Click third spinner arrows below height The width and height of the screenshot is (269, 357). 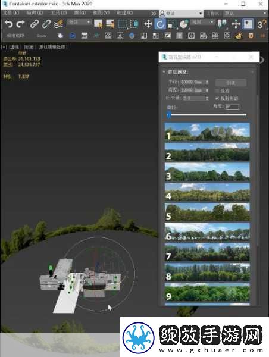[207, 98]
